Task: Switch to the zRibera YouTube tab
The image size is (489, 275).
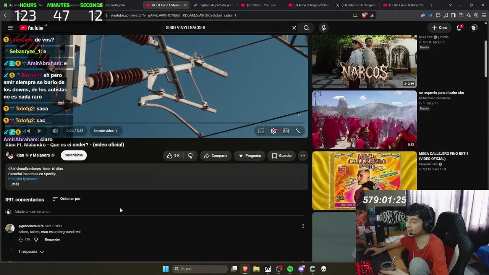Action: tap(261, 5)
